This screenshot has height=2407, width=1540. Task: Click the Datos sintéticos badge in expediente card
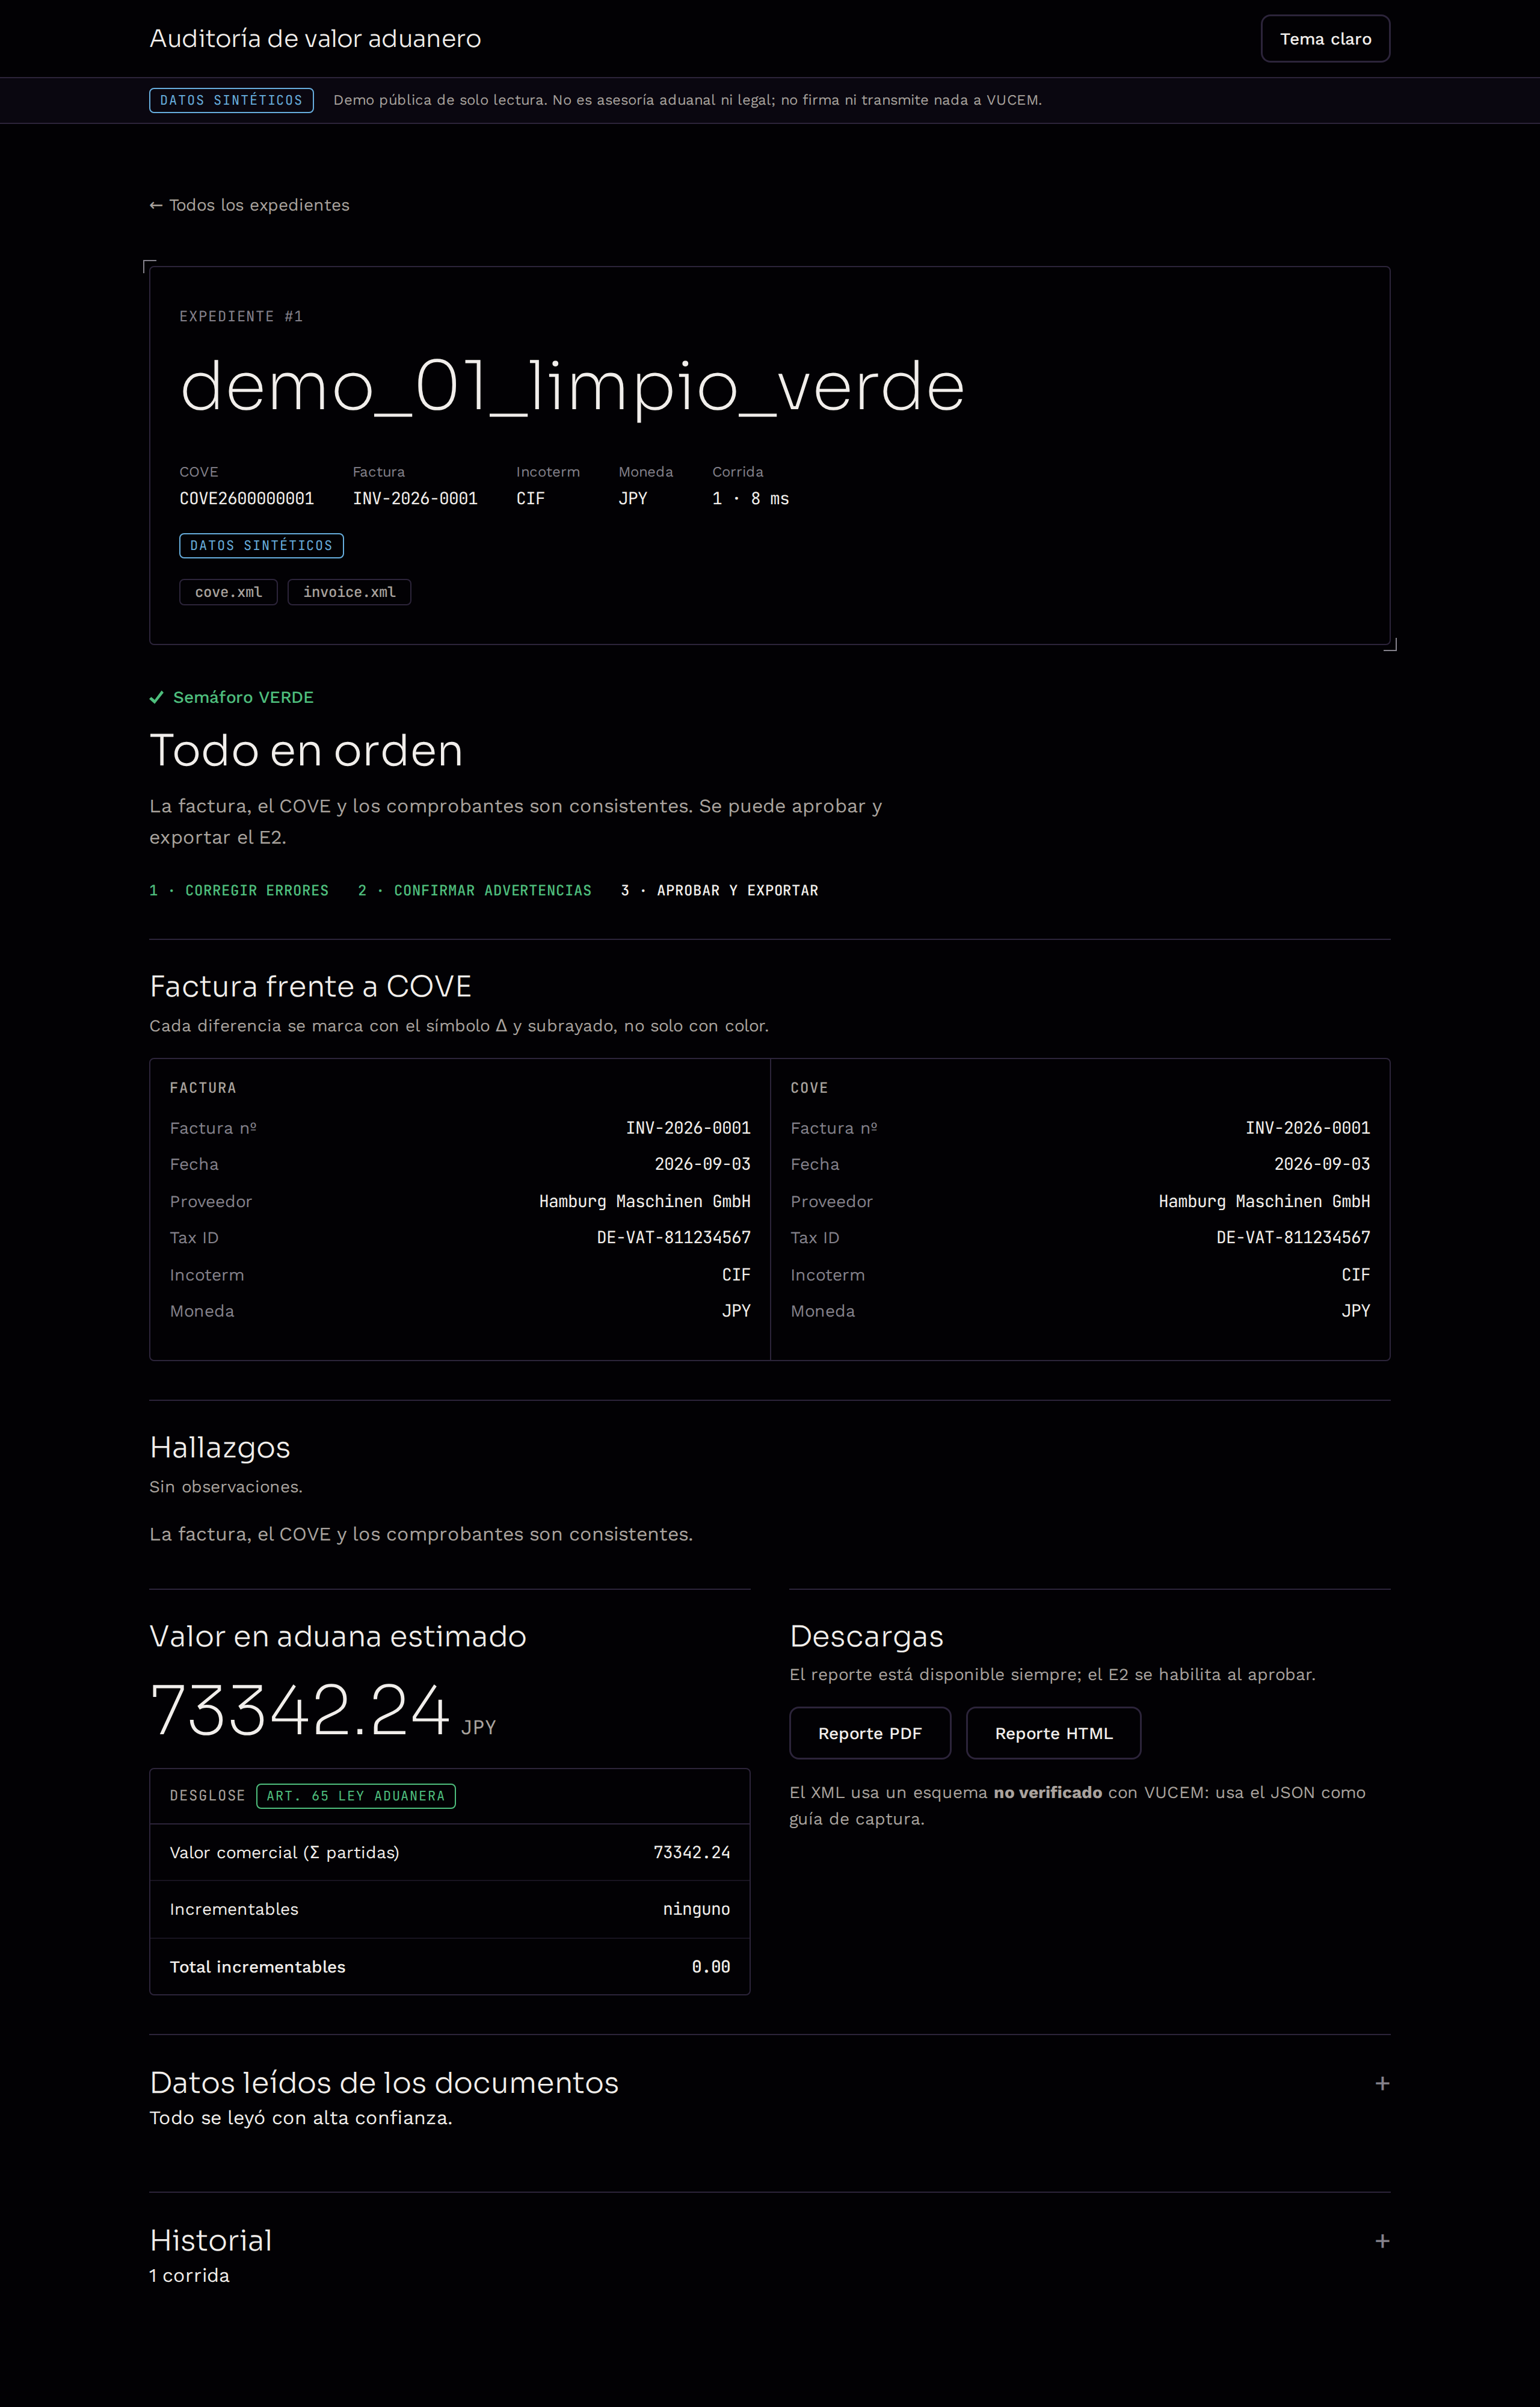coord(261,545)
